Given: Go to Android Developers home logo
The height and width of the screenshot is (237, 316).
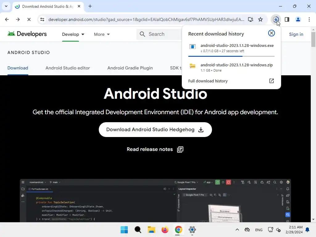Looking at the screenshot, I should click(x=27, y=34).
